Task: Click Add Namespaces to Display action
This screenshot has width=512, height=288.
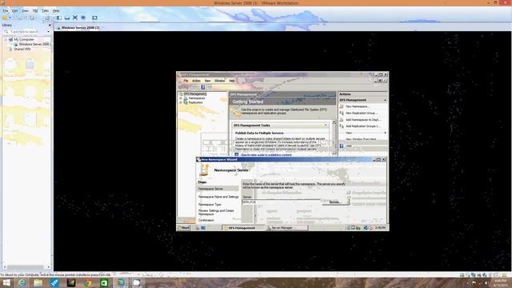Action: [x=362, y=119]
